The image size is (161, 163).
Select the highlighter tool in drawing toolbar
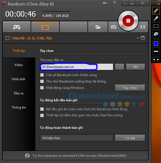tap(156, 18)
